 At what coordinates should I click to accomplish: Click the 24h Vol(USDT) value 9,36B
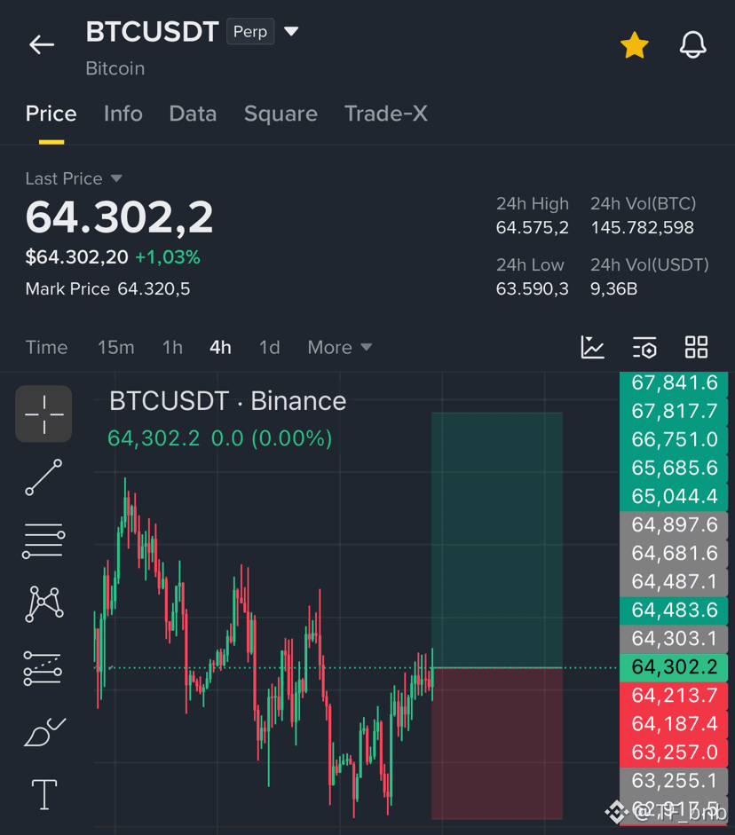613,288
